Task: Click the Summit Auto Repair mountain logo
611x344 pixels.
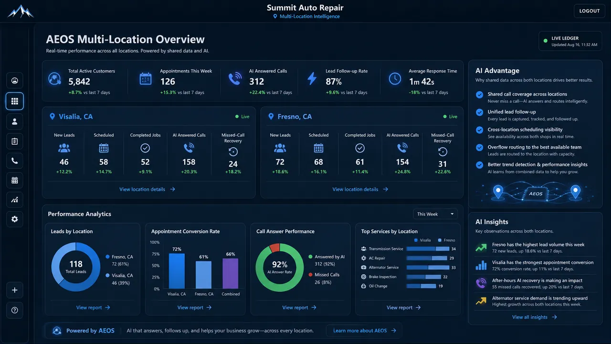Action: pos(21,11)
